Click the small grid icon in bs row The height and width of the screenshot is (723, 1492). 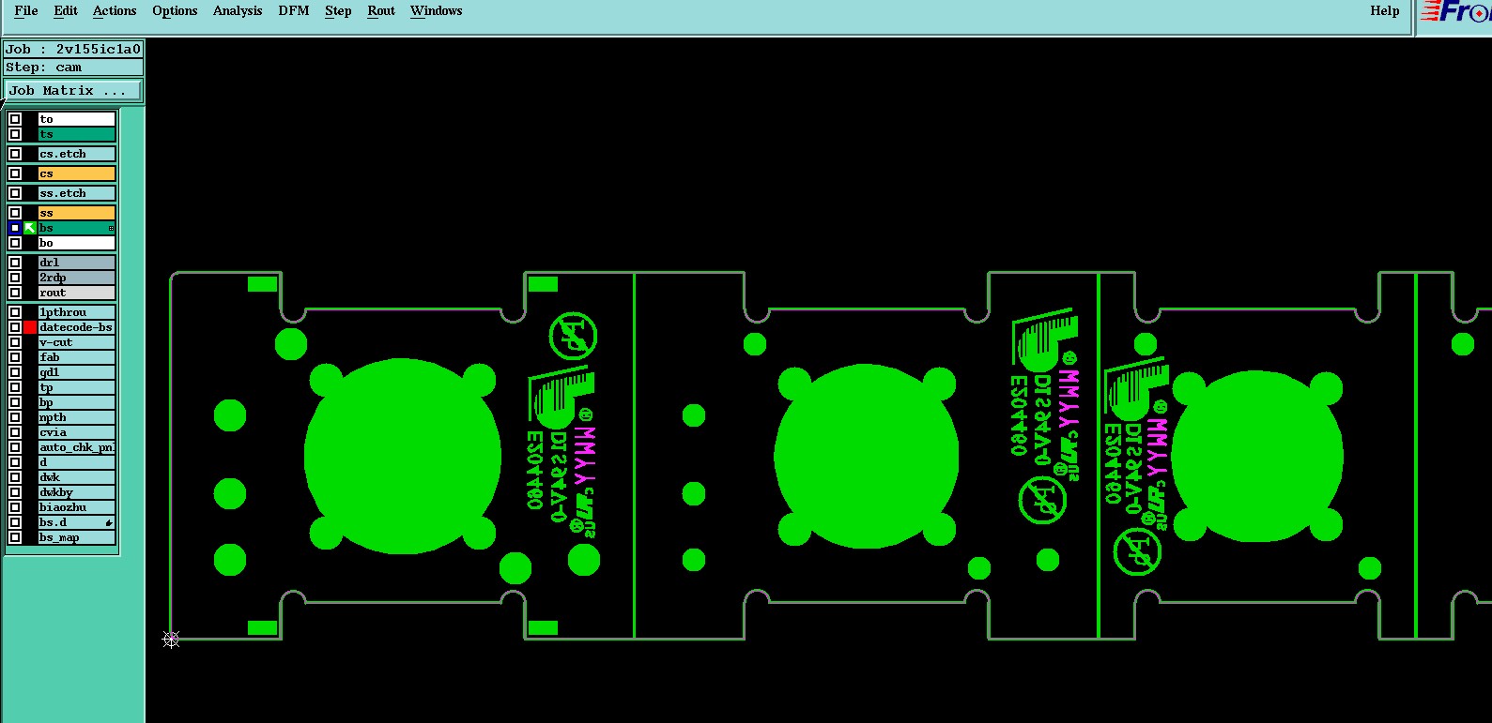(x=111, y=228)
